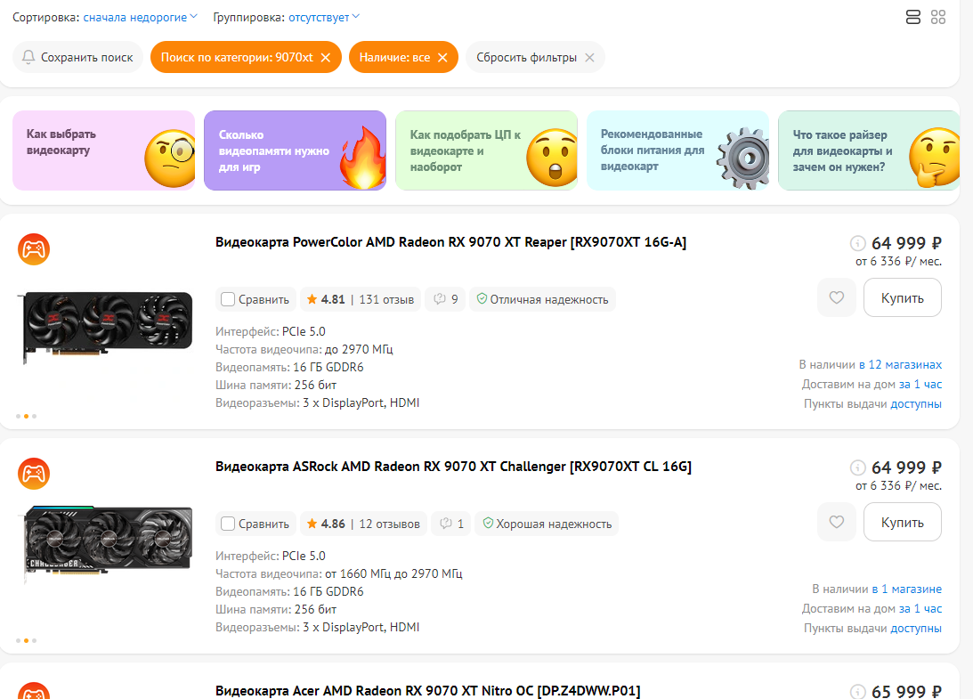Click 'Хорошая надежность' shield badge

(x=547, y=524)
